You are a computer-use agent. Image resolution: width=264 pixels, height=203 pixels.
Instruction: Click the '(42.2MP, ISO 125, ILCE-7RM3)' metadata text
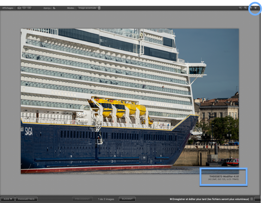224,179
